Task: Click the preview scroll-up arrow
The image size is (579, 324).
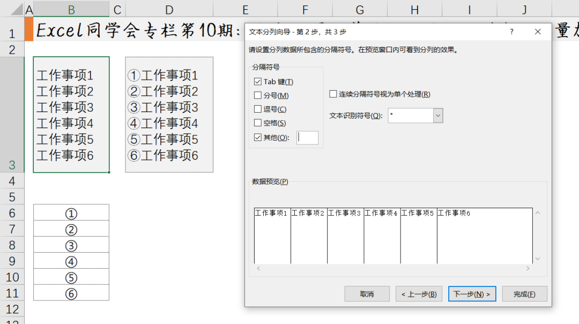Action: (538, 213)
